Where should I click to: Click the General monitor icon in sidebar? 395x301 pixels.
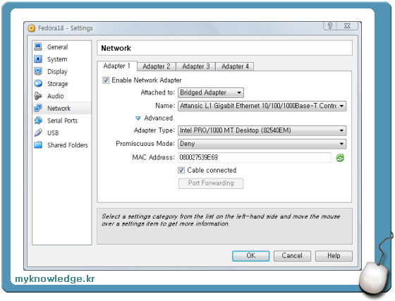coord(38,47)
